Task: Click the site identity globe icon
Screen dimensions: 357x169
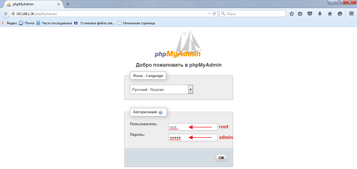Action: click(13, 14)
